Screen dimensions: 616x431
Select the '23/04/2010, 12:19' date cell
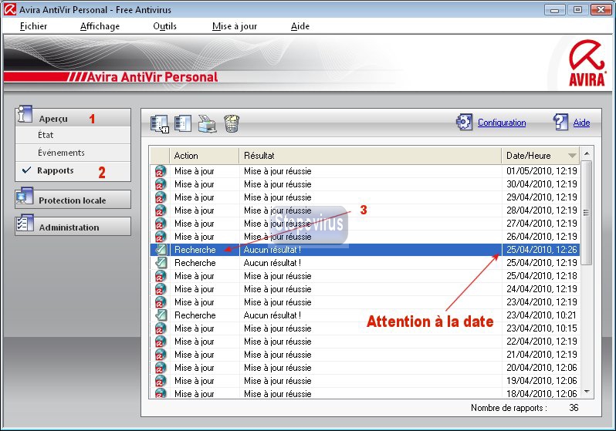coord(541,302)
